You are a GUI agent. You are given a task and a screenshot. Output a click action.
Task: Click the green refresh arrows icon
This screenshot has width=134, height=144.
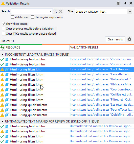[2, 47]
